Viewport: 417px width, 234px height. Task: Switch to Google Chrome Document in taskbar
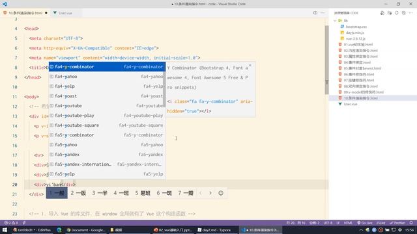(86, 229)
